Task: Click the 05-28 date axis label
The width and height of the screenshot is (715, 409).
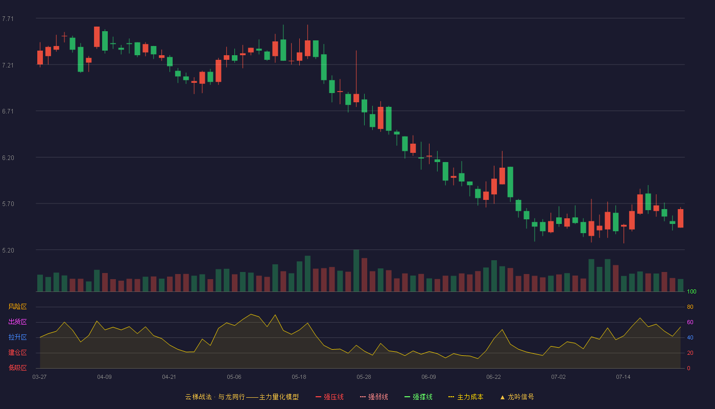Action: tap(364, 377)
